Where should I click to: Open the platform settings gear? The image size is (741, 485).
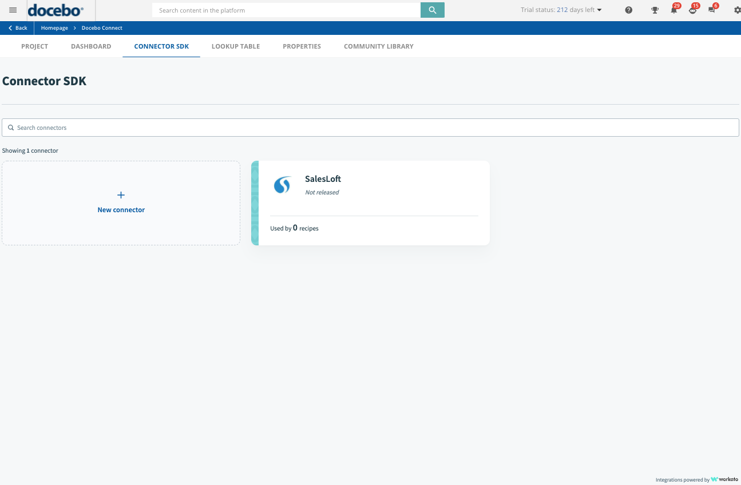click(737, 10)
